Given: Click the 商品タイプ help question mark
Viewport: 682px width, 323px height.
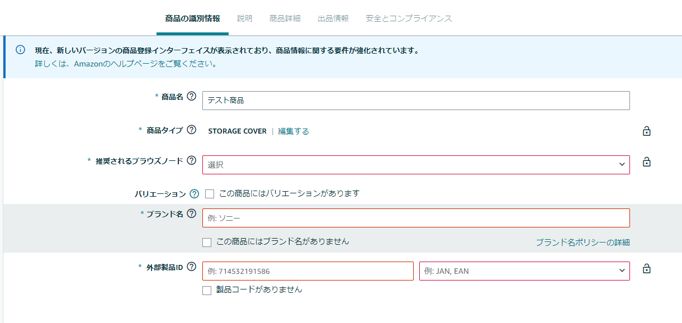Looking at the screenshot, I should coord(193,131).
